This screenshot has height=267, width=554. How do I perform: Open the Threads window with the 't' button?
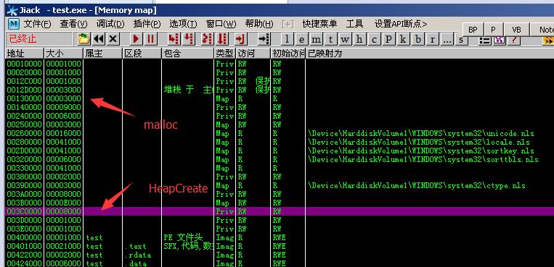(330, 39)
